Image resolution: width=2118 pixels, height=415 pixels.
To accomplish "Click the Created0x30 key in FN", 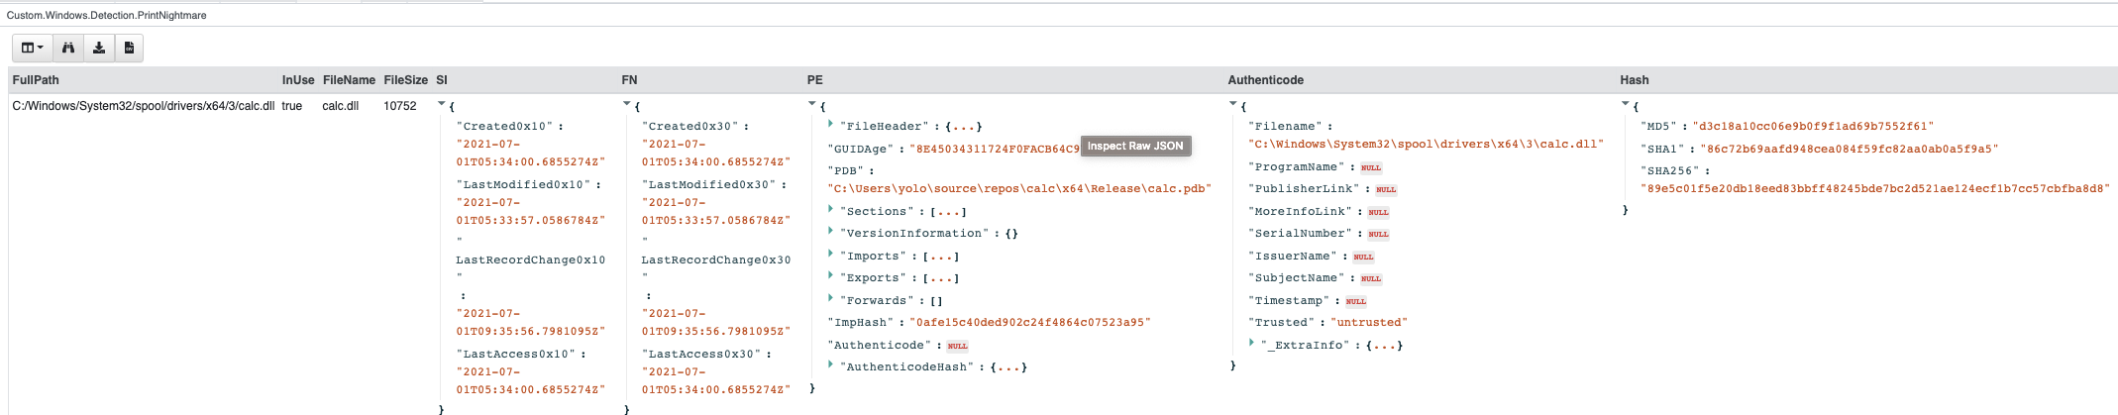I will [690, 127].
